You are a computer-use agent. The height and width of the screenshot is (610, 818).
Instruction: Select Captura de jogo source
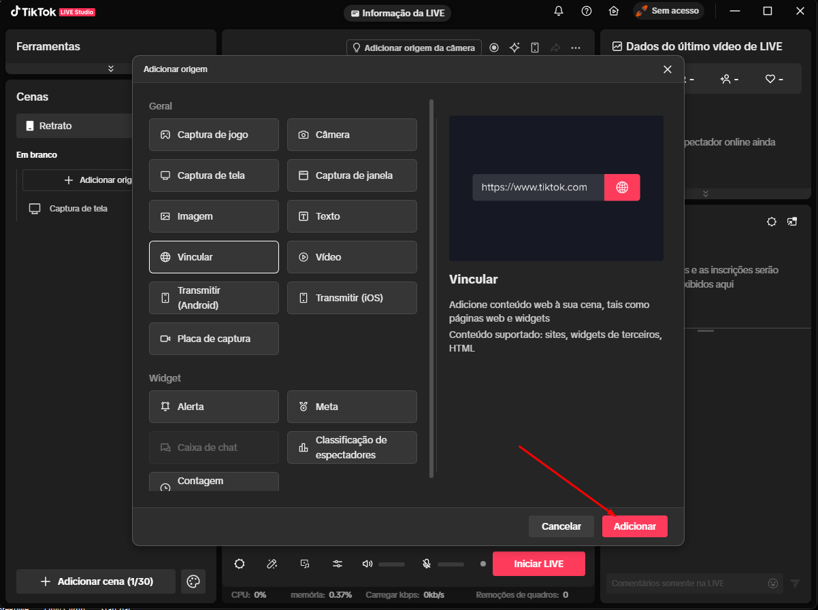[x=214, y=135]
